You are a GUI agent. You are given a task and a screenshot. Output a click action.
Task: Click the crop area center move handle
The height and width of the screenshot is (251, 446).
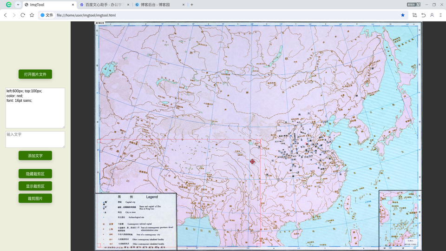pos(252,162)
